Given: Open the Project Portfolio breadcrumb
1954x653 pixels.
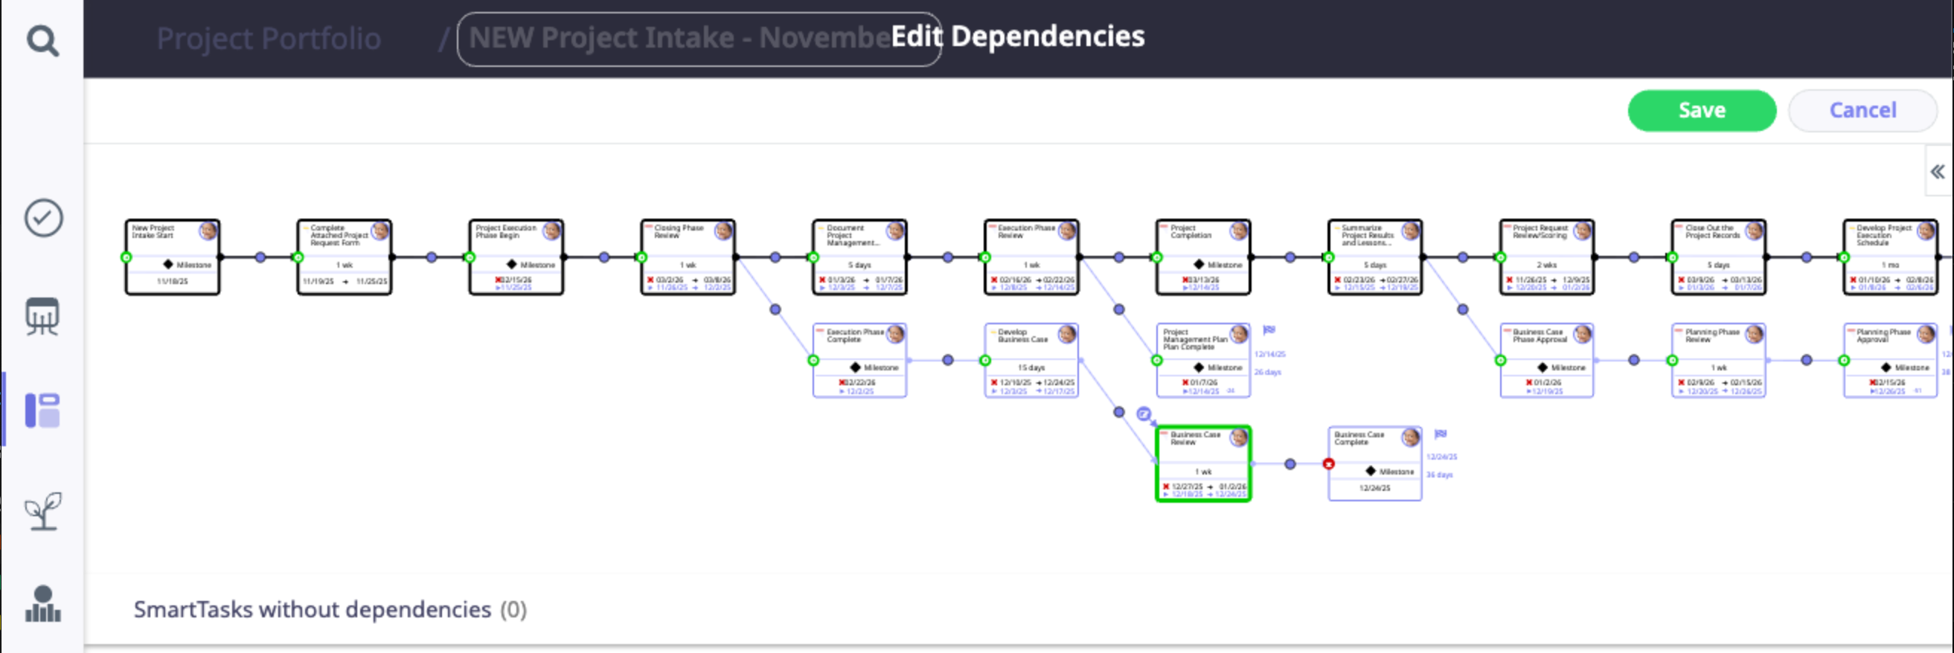Looking at the screenshot, I should tap(269, 38).
